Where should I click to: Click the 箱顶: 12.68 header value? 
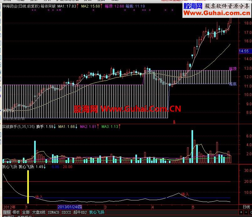point(114,6)
